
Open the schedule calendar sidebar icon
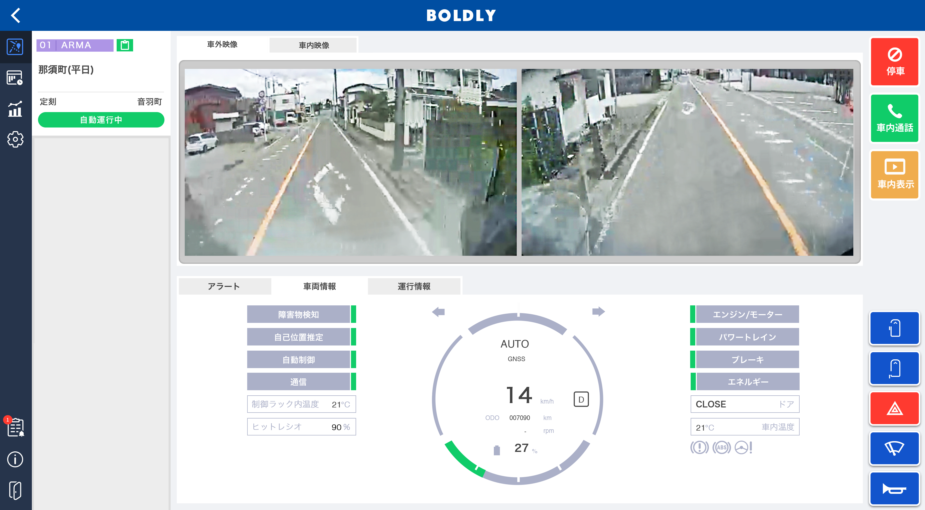(x=15, y=78)
